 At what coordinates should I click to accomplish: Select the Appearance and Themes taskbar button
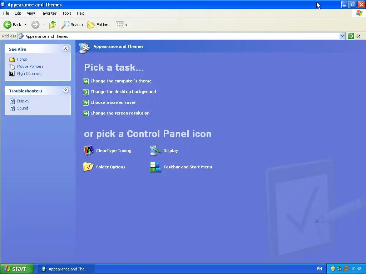click(x=66, y=269)
